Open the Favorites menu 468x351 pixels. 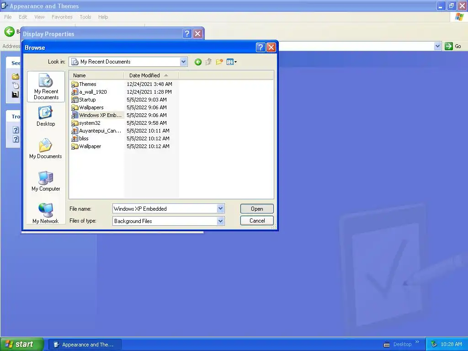pos(62,17)
